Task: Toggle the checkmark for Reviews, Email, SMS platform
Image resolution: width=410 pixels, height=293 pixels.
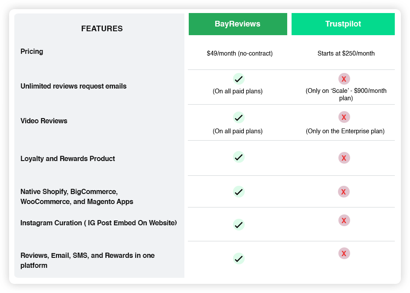Action: [x=238, y=258]
